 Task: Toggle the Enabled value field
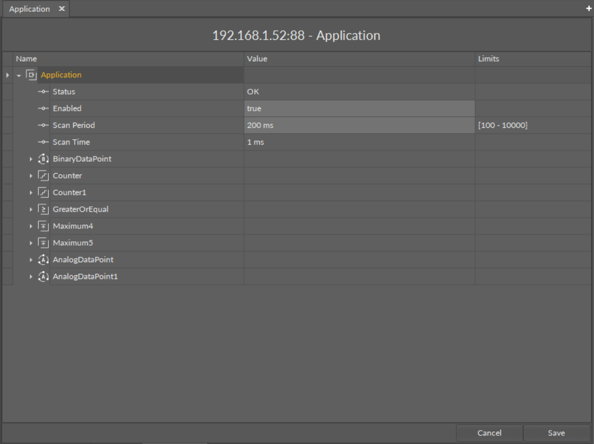pos(359,109)
